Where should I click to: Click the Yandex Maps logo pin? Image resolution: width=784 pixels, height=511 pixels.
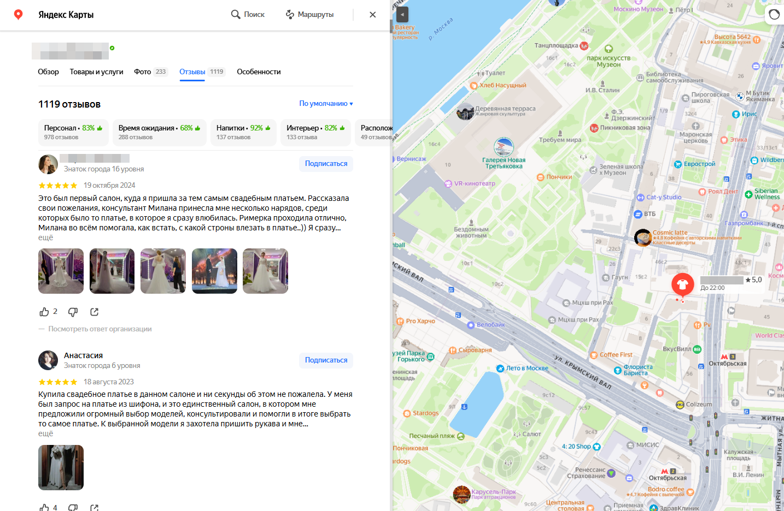pyautogui.click(x=18, y=14)
